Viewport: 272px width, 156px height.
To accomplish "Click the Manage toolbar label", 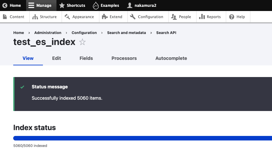I will [44, 6].
